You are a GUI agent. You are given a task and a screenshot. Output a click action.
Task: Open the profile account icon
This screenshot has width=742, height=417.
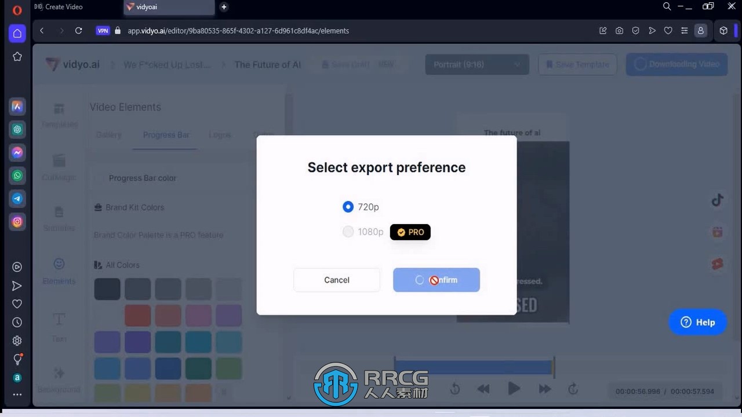701,31
